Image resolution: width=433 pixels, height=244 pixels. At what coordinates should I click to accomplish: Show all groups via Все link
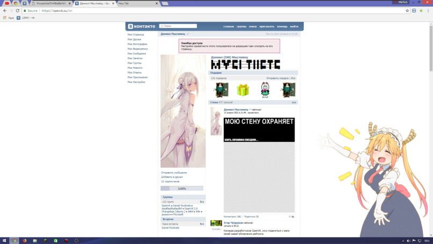click(202, 202)
